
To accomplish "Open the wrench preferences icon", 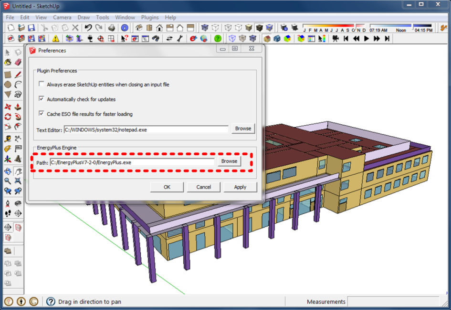I will [x=180, y=39].
